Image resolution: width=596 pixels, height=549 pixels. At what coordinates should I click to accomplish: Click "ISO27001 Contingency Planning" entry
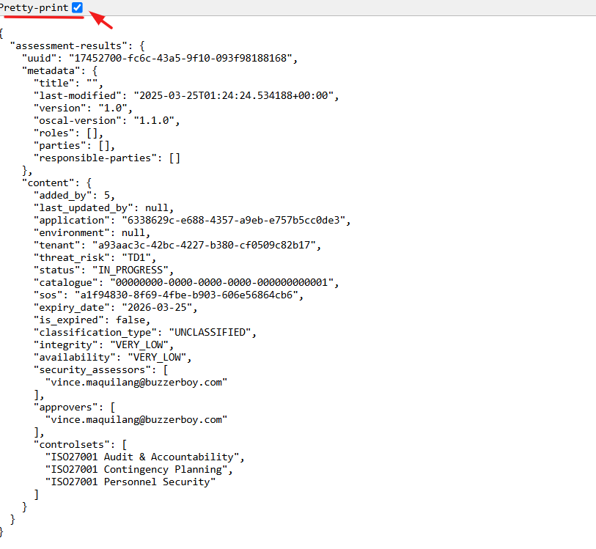tap(139, 469)
